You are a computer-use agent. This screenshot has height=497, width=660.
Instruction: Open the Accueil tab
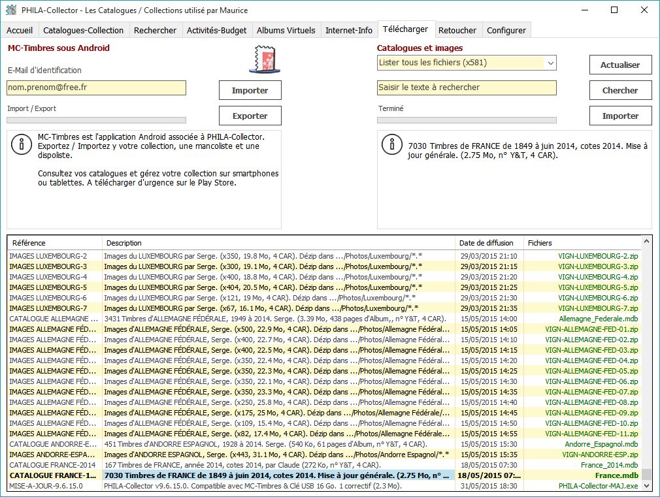point(20,30)
